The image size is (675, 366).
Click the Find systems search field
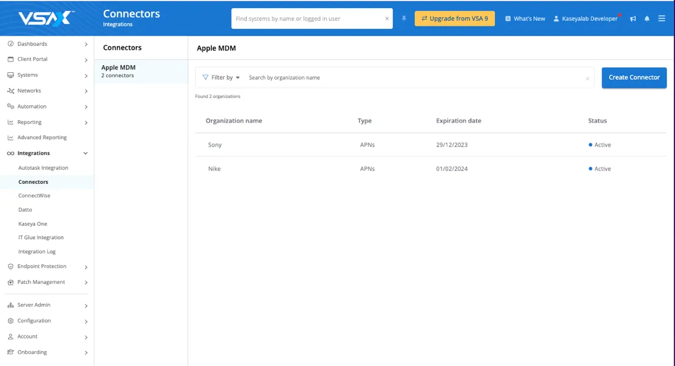pyautogui.click(x=306, y=18)
